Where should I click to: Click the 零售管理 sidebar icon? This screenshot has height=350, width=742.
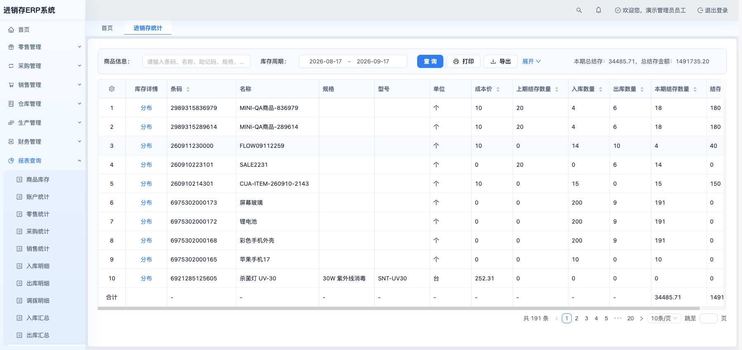coord(11,47)
